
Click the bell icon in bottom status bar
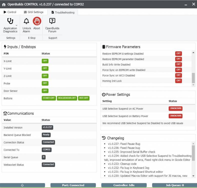coord(22,185)
